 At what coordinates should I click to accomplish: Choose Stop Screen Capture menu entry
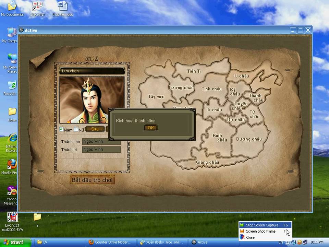(265, 225)
